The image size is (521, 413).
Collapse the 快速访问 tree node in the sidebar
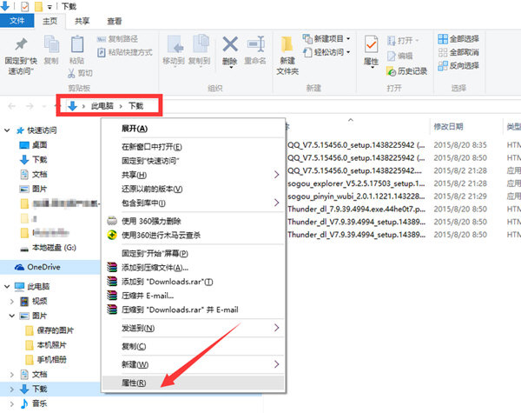8,131
